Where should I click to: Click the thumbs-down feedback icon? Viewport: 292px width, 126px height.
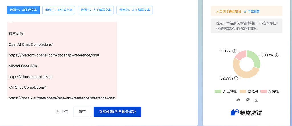[248, 100]
